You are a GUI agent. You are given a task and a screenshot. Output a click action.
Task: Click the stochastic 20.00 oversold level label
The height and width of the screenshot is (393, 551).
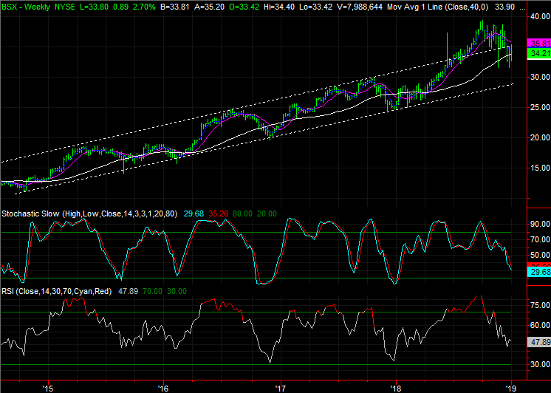[267, 213]
